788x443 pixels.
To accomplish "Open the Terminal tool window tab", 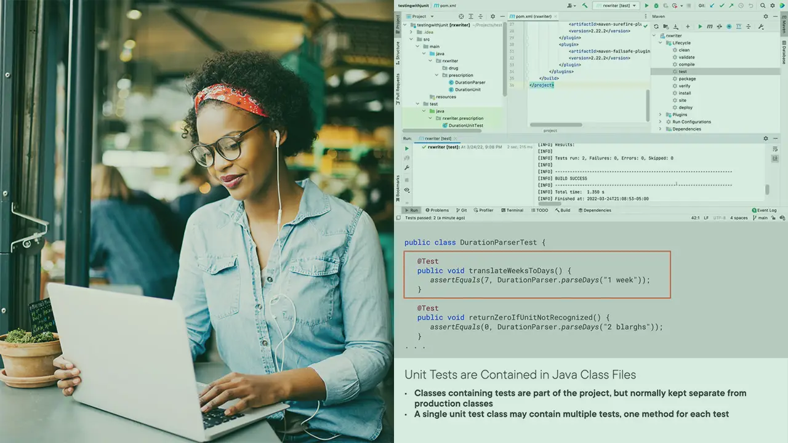I will [x=512, y=210].
